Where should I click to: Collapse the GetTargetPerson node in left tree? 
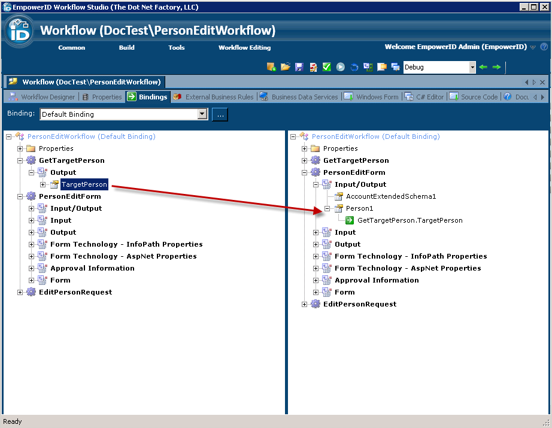click(x=20, y=160)
